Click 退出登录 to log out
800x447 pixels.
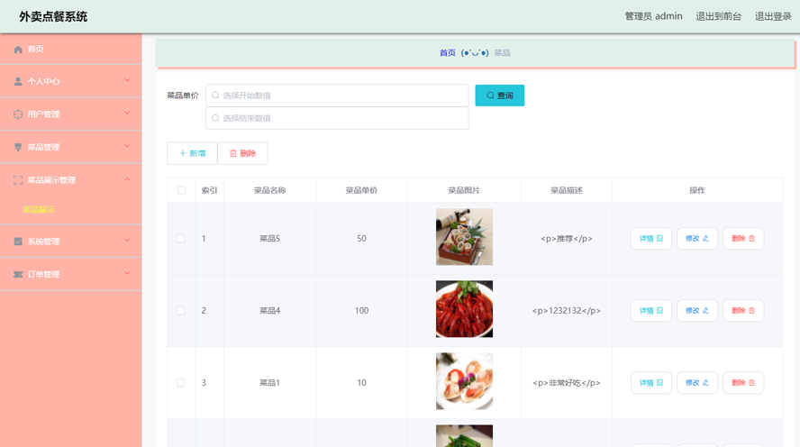click(x=773, y=16)
